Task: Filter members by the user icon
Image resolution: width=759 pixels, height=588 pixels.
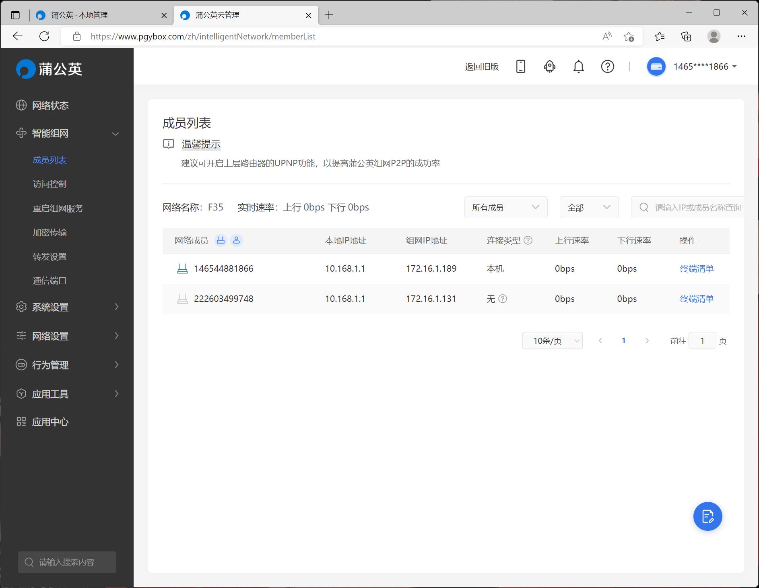Action: click(237, 240)
